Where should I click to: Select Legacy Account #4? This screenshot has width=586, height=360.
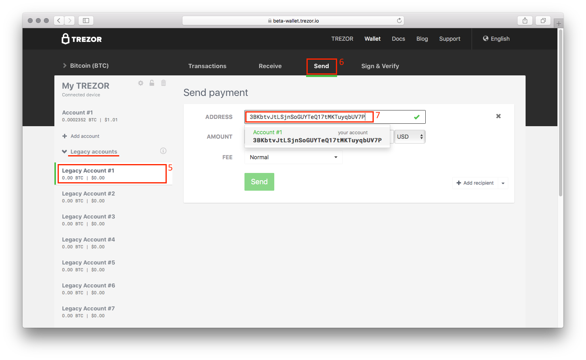point(113,243)
